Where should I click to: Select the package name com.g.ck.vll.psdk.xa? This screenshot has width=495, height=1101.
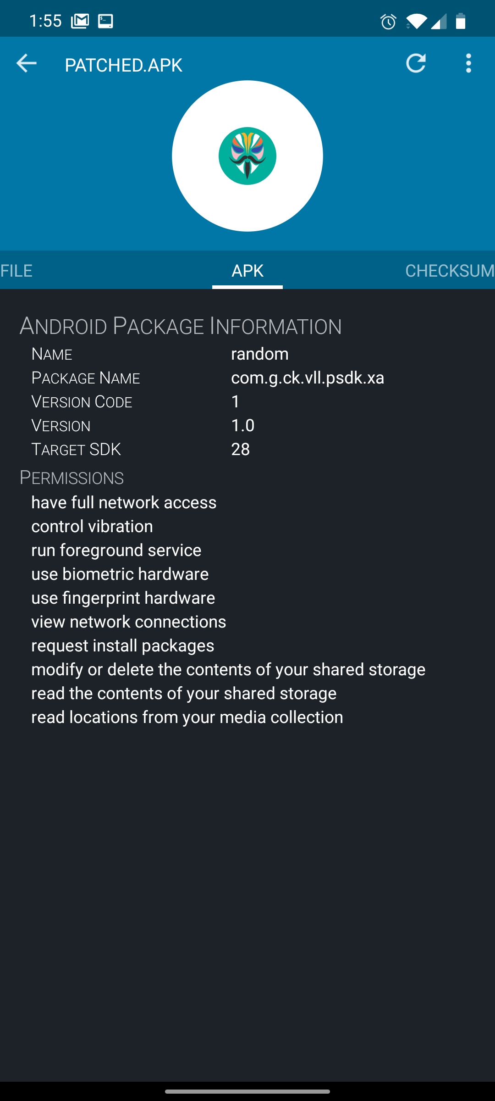point(308,378)
